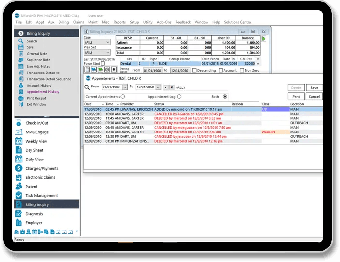This screenshot has height=262, width=340.
Task: Enable the Descending checkbox
Action: tap(194, 70)
